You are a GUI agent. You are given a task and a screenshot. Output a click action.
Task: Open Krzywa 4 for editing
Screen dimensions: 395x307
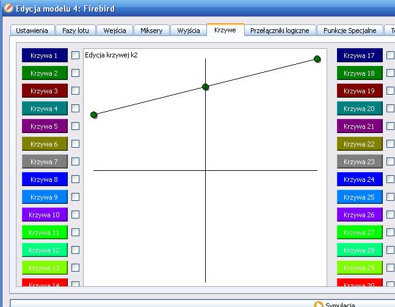45,109
